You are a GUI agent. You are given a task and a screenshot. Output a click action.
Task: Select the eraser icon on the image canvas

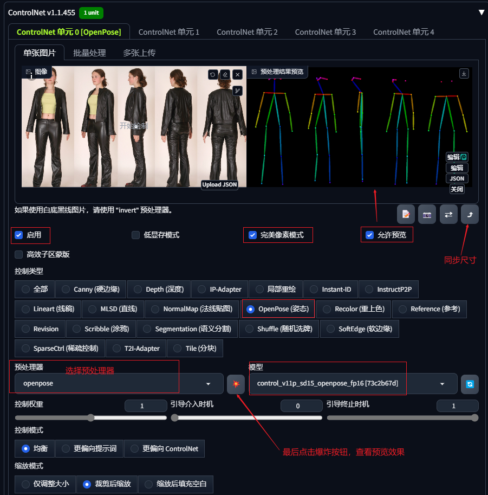pyautogui.click(x=225, y=75)
